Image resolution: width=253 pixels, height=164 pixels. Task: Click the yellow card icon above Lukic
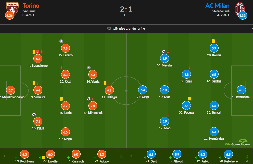click(x=61, y=99)
